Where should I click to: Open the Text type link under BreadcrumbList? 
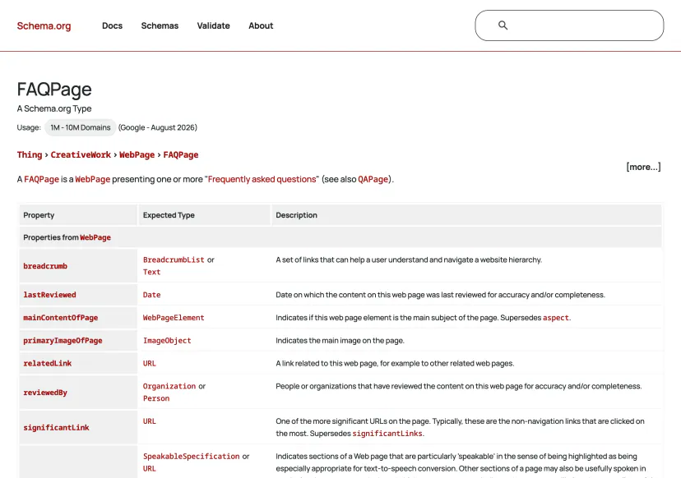(151, 272)
